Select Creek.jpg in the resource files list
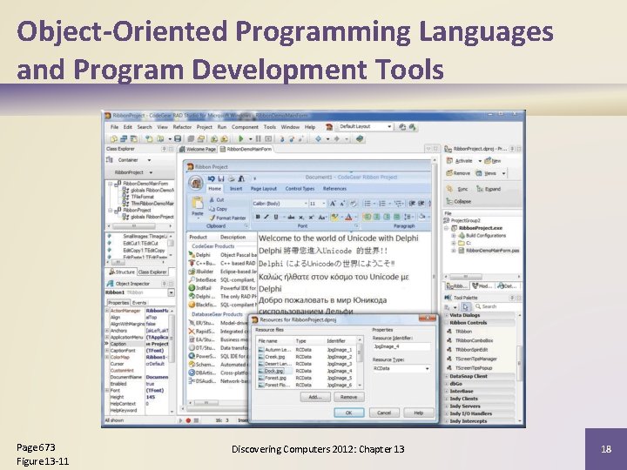 click(275, 357)
